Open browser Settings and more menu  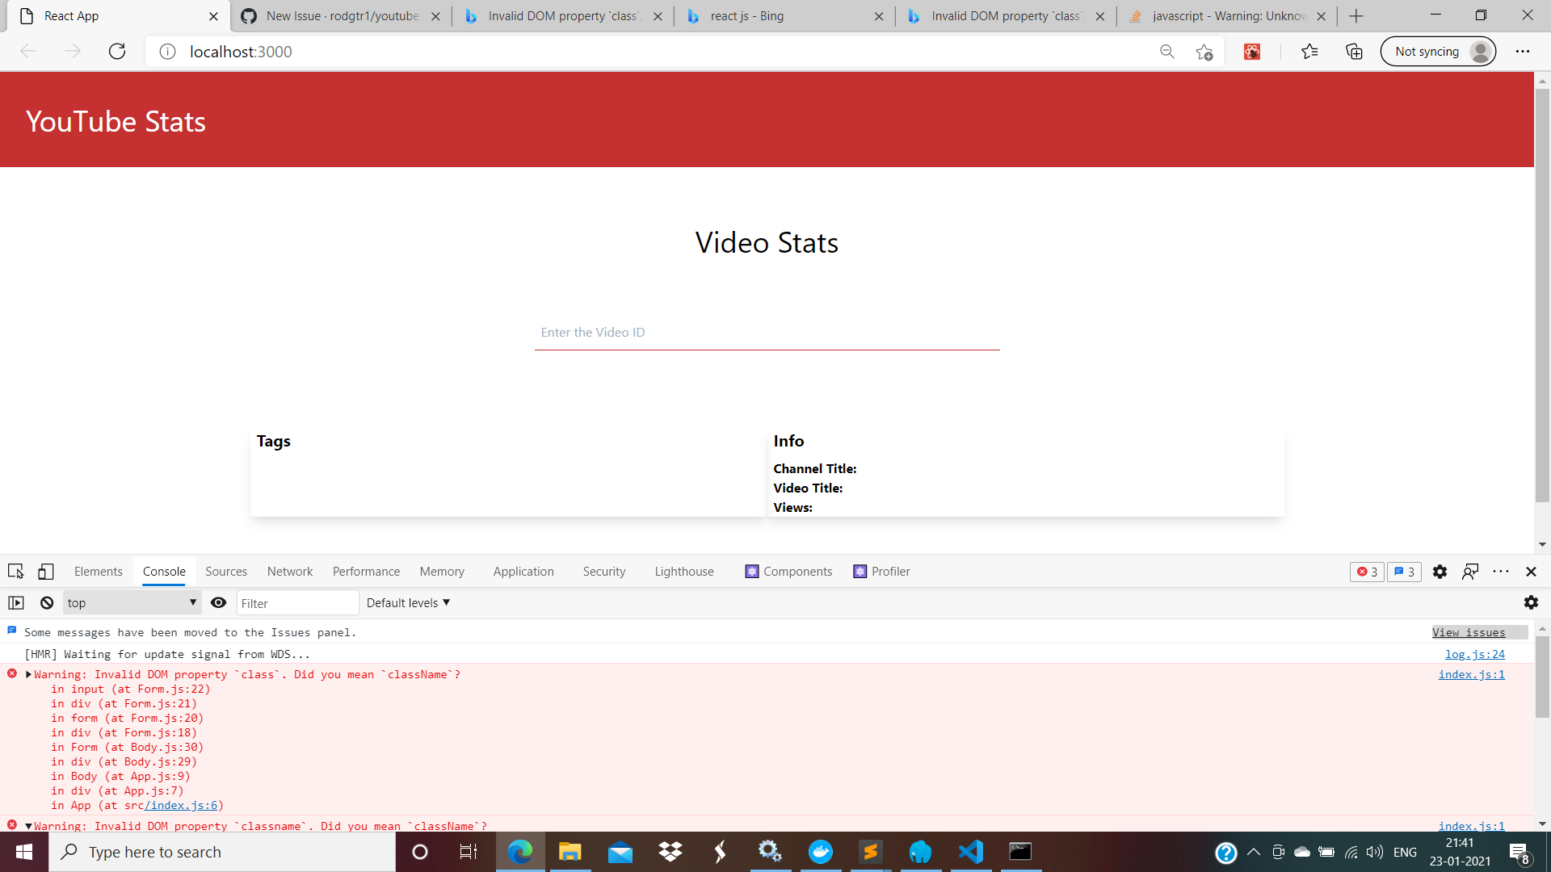1523,52
